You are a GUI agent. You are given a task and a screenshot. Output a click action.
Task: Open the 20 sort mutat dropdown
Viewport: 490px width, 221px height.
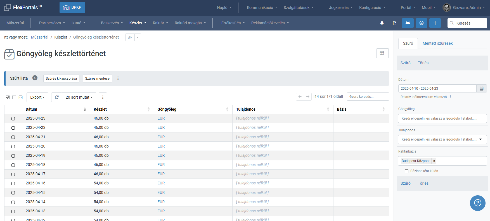click(x=79, y=97)
